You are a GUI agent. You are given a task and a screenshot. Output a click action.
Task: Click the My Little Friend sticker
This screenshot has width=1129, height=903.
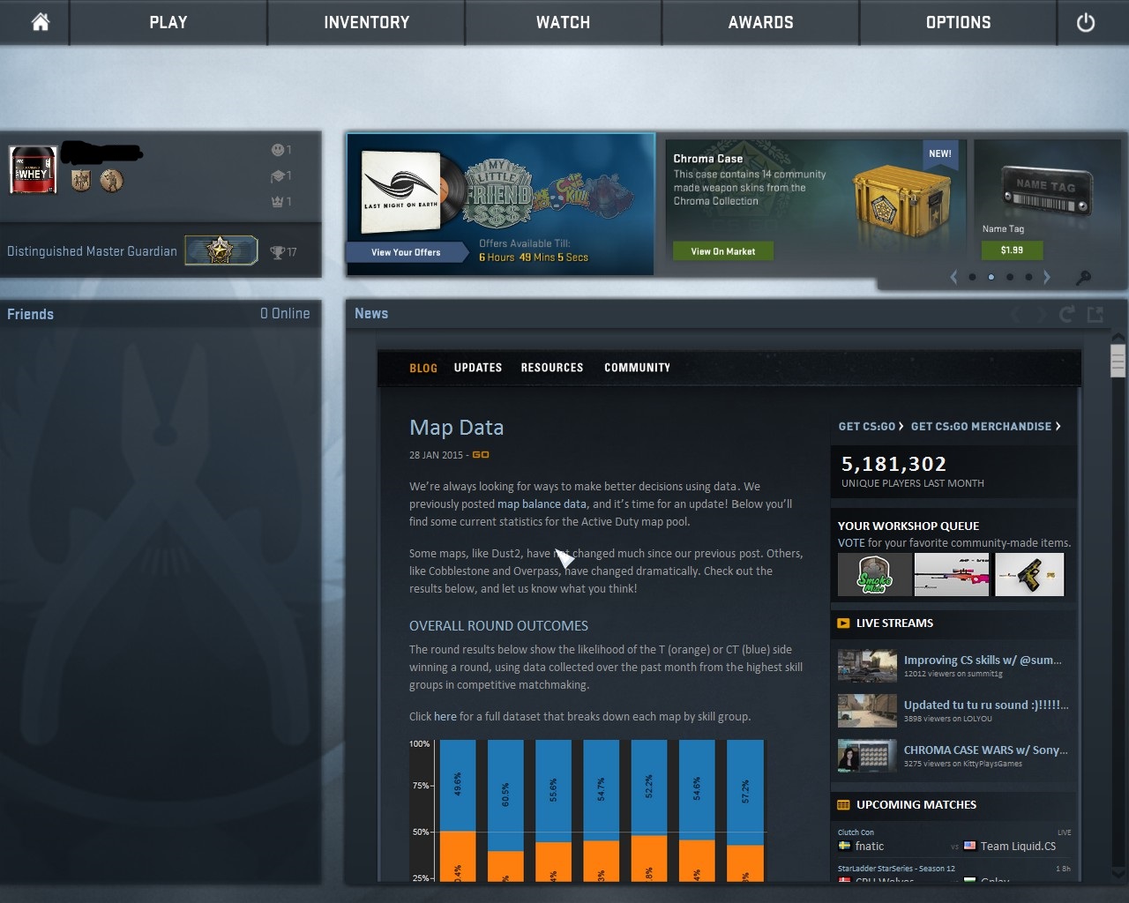tap(498, 192)
